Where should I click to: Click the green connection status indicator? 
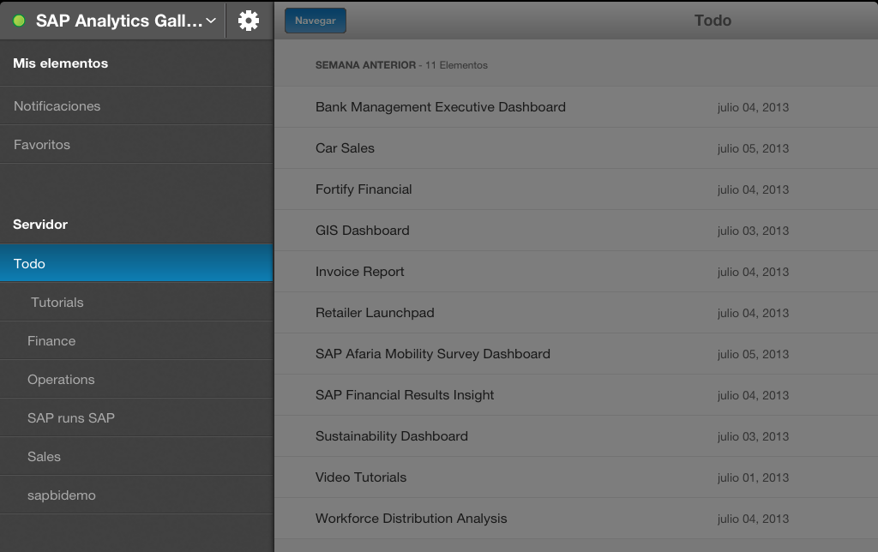click(x=19, y=21)
